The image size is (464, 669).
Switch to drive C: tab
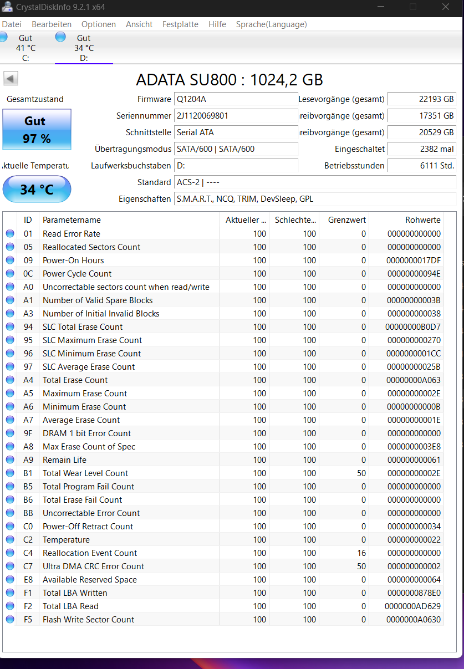pyautogui.click(x=26, y=48)
